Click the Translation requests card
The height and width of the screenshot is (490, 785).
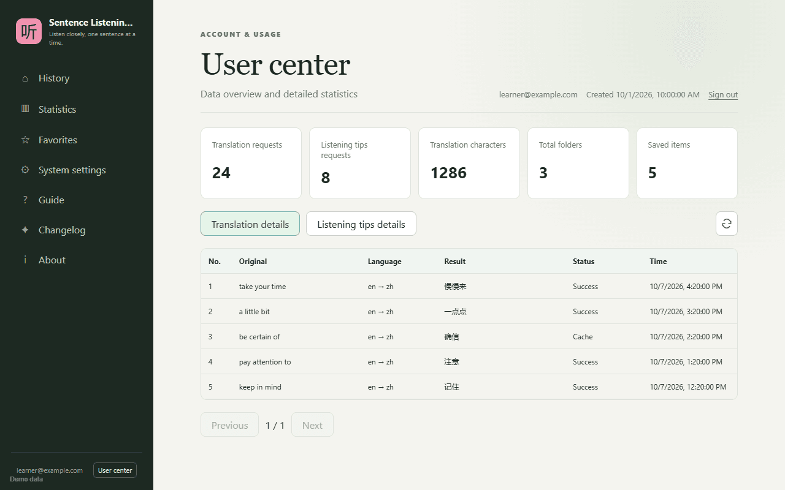click(x=251, y=163)
